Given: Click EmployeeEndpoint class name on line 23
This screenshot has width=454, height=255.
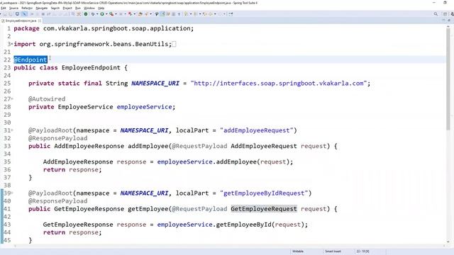Looking at the screenshot, I should [x=91, y=68].
